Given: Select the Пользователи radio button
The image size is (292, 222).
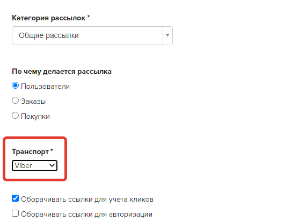Looking at the screenshot, I should click(x=15, y=86).
